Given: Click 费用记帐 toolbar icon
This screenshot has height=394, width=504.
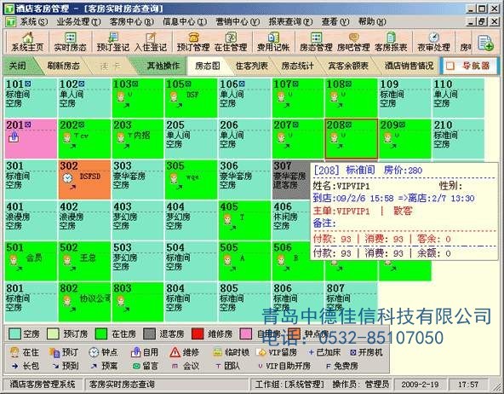Looking at the screenshot, I should [273, 42].
